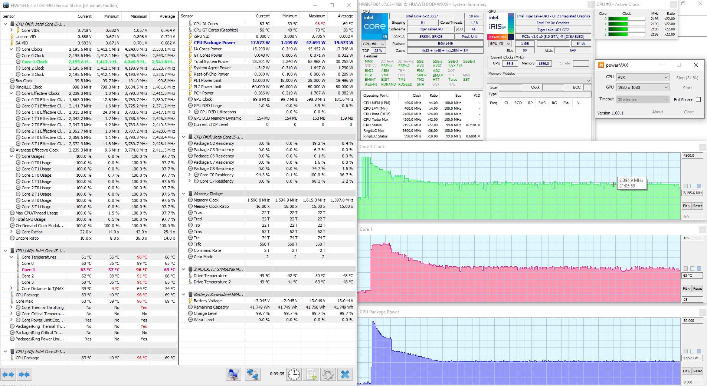707x386 pixels.
Task: Open the powerMAX Timeout dropdown
Action: [x=643, y=100]
